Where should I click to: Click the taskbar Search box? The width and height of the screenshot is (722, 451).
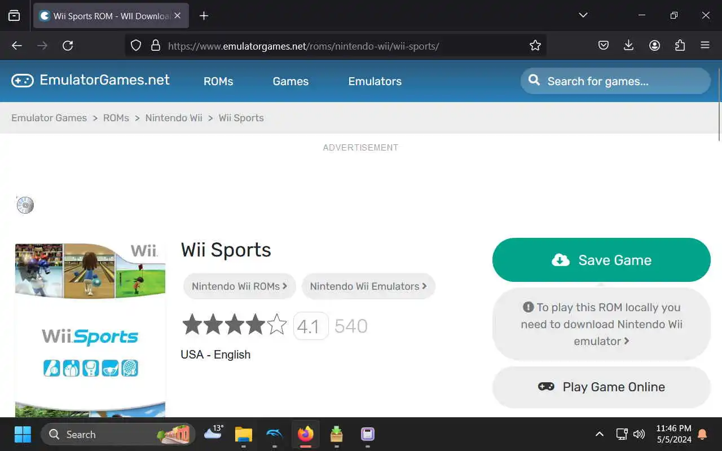[x=118, y=434]
